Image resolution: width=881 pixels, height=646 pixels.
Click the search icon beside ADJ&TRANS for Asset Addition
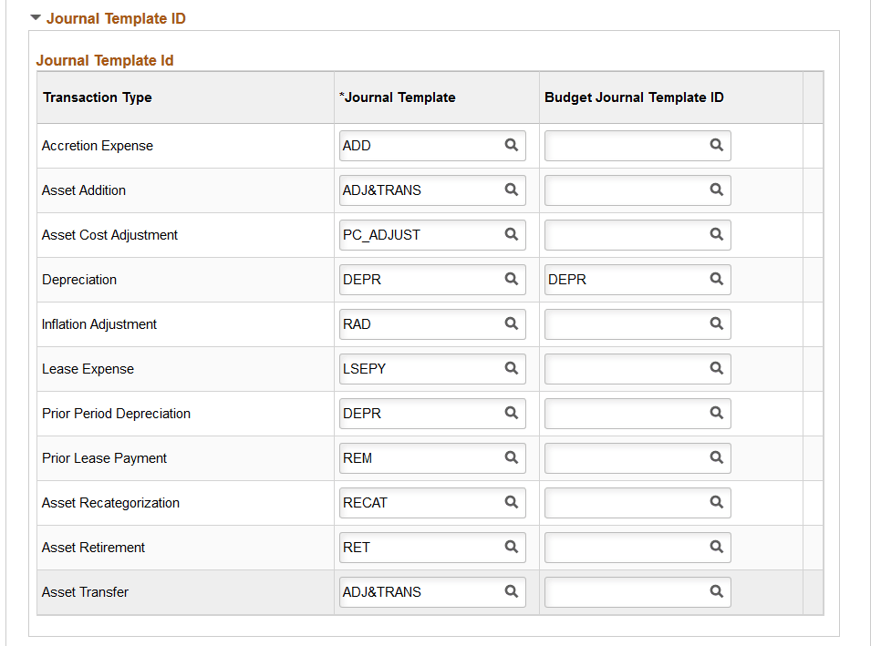(x=511, y=190)
